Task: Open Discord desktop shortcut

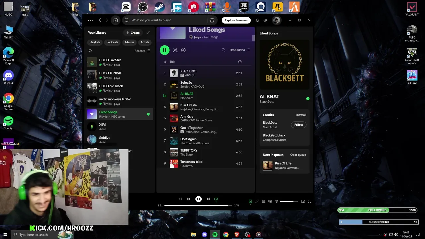Action: (x=8, y=77)
